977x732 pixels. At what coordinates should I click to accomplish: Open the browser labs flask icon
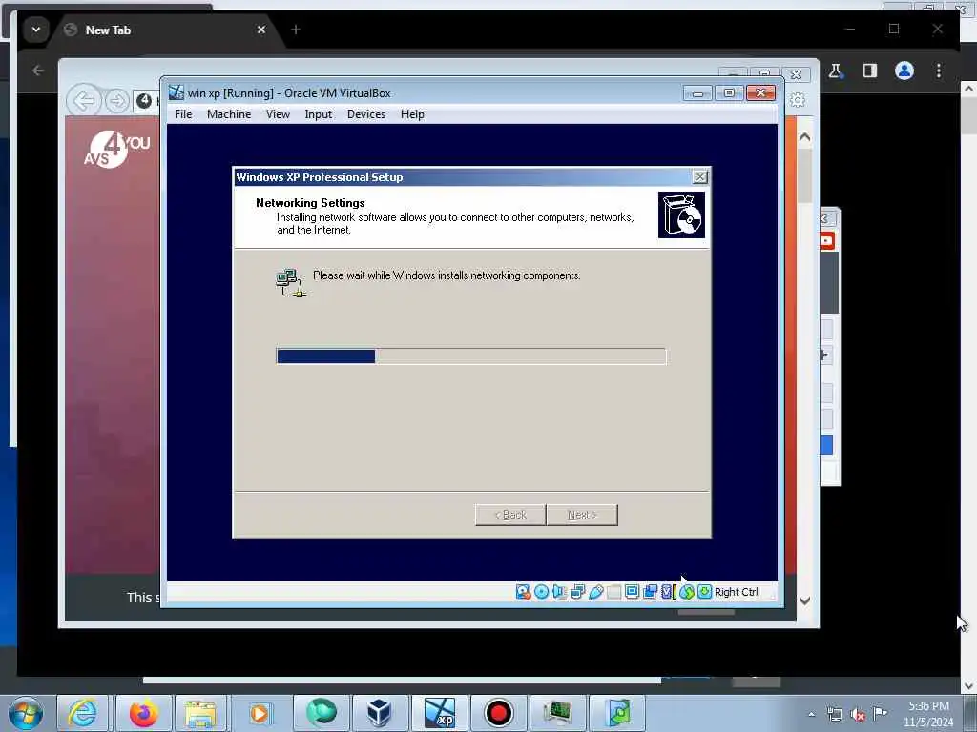pyautogui.click(x=836, y=71)
